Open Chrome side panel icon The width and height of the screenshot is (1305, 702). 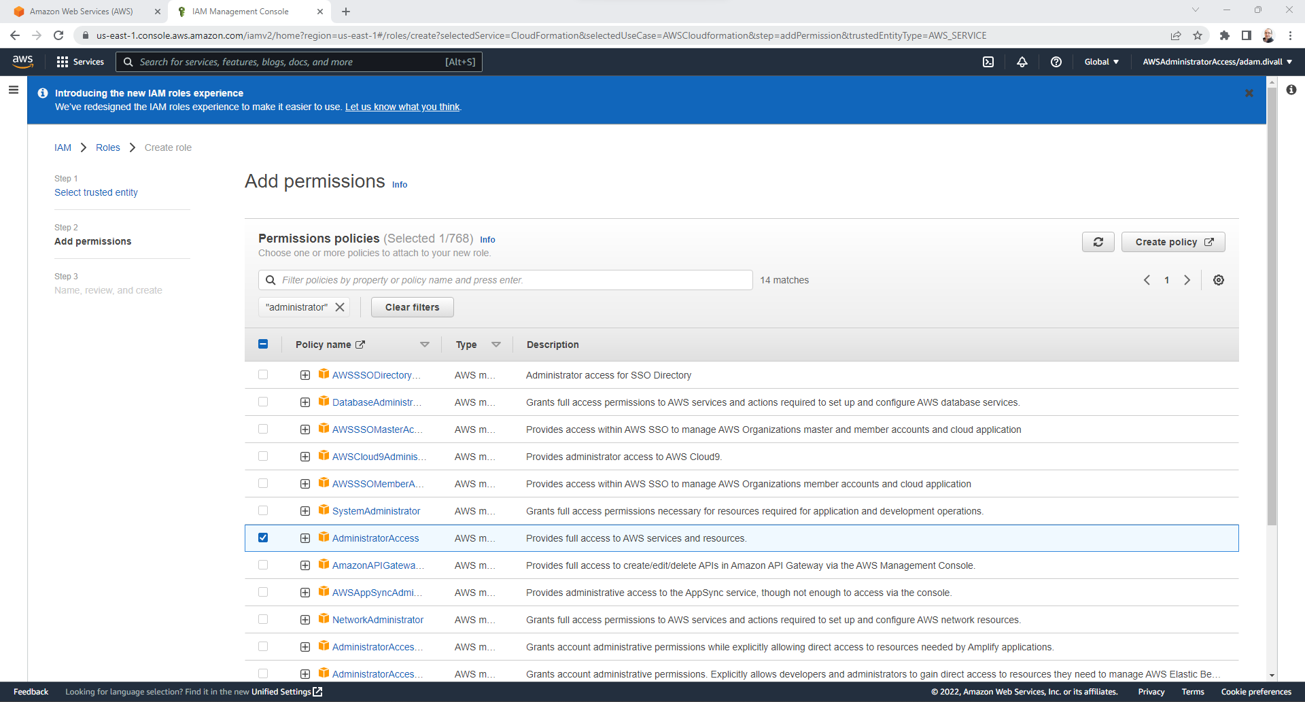click(1247, 35)
